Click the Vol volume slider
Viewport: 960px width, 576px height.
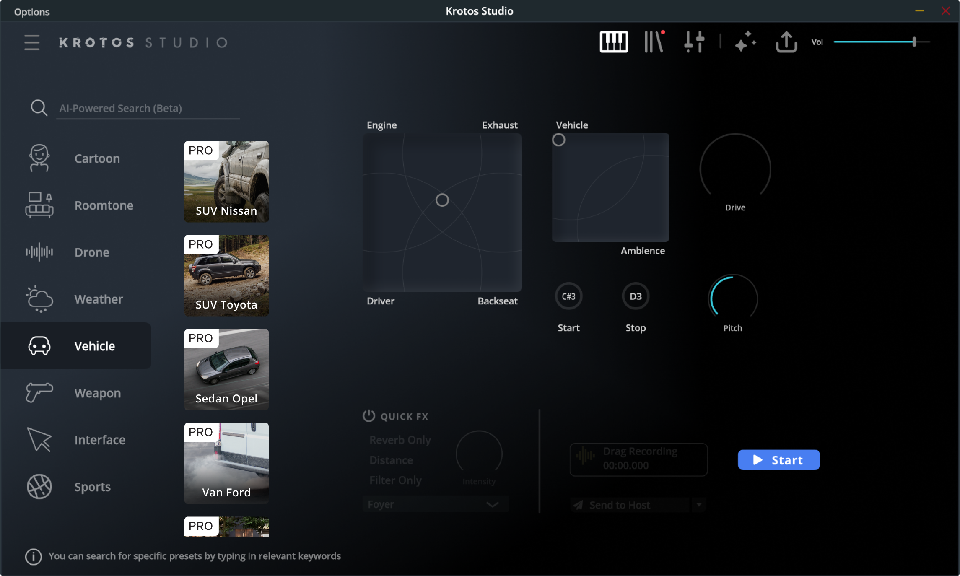point(880,42)
